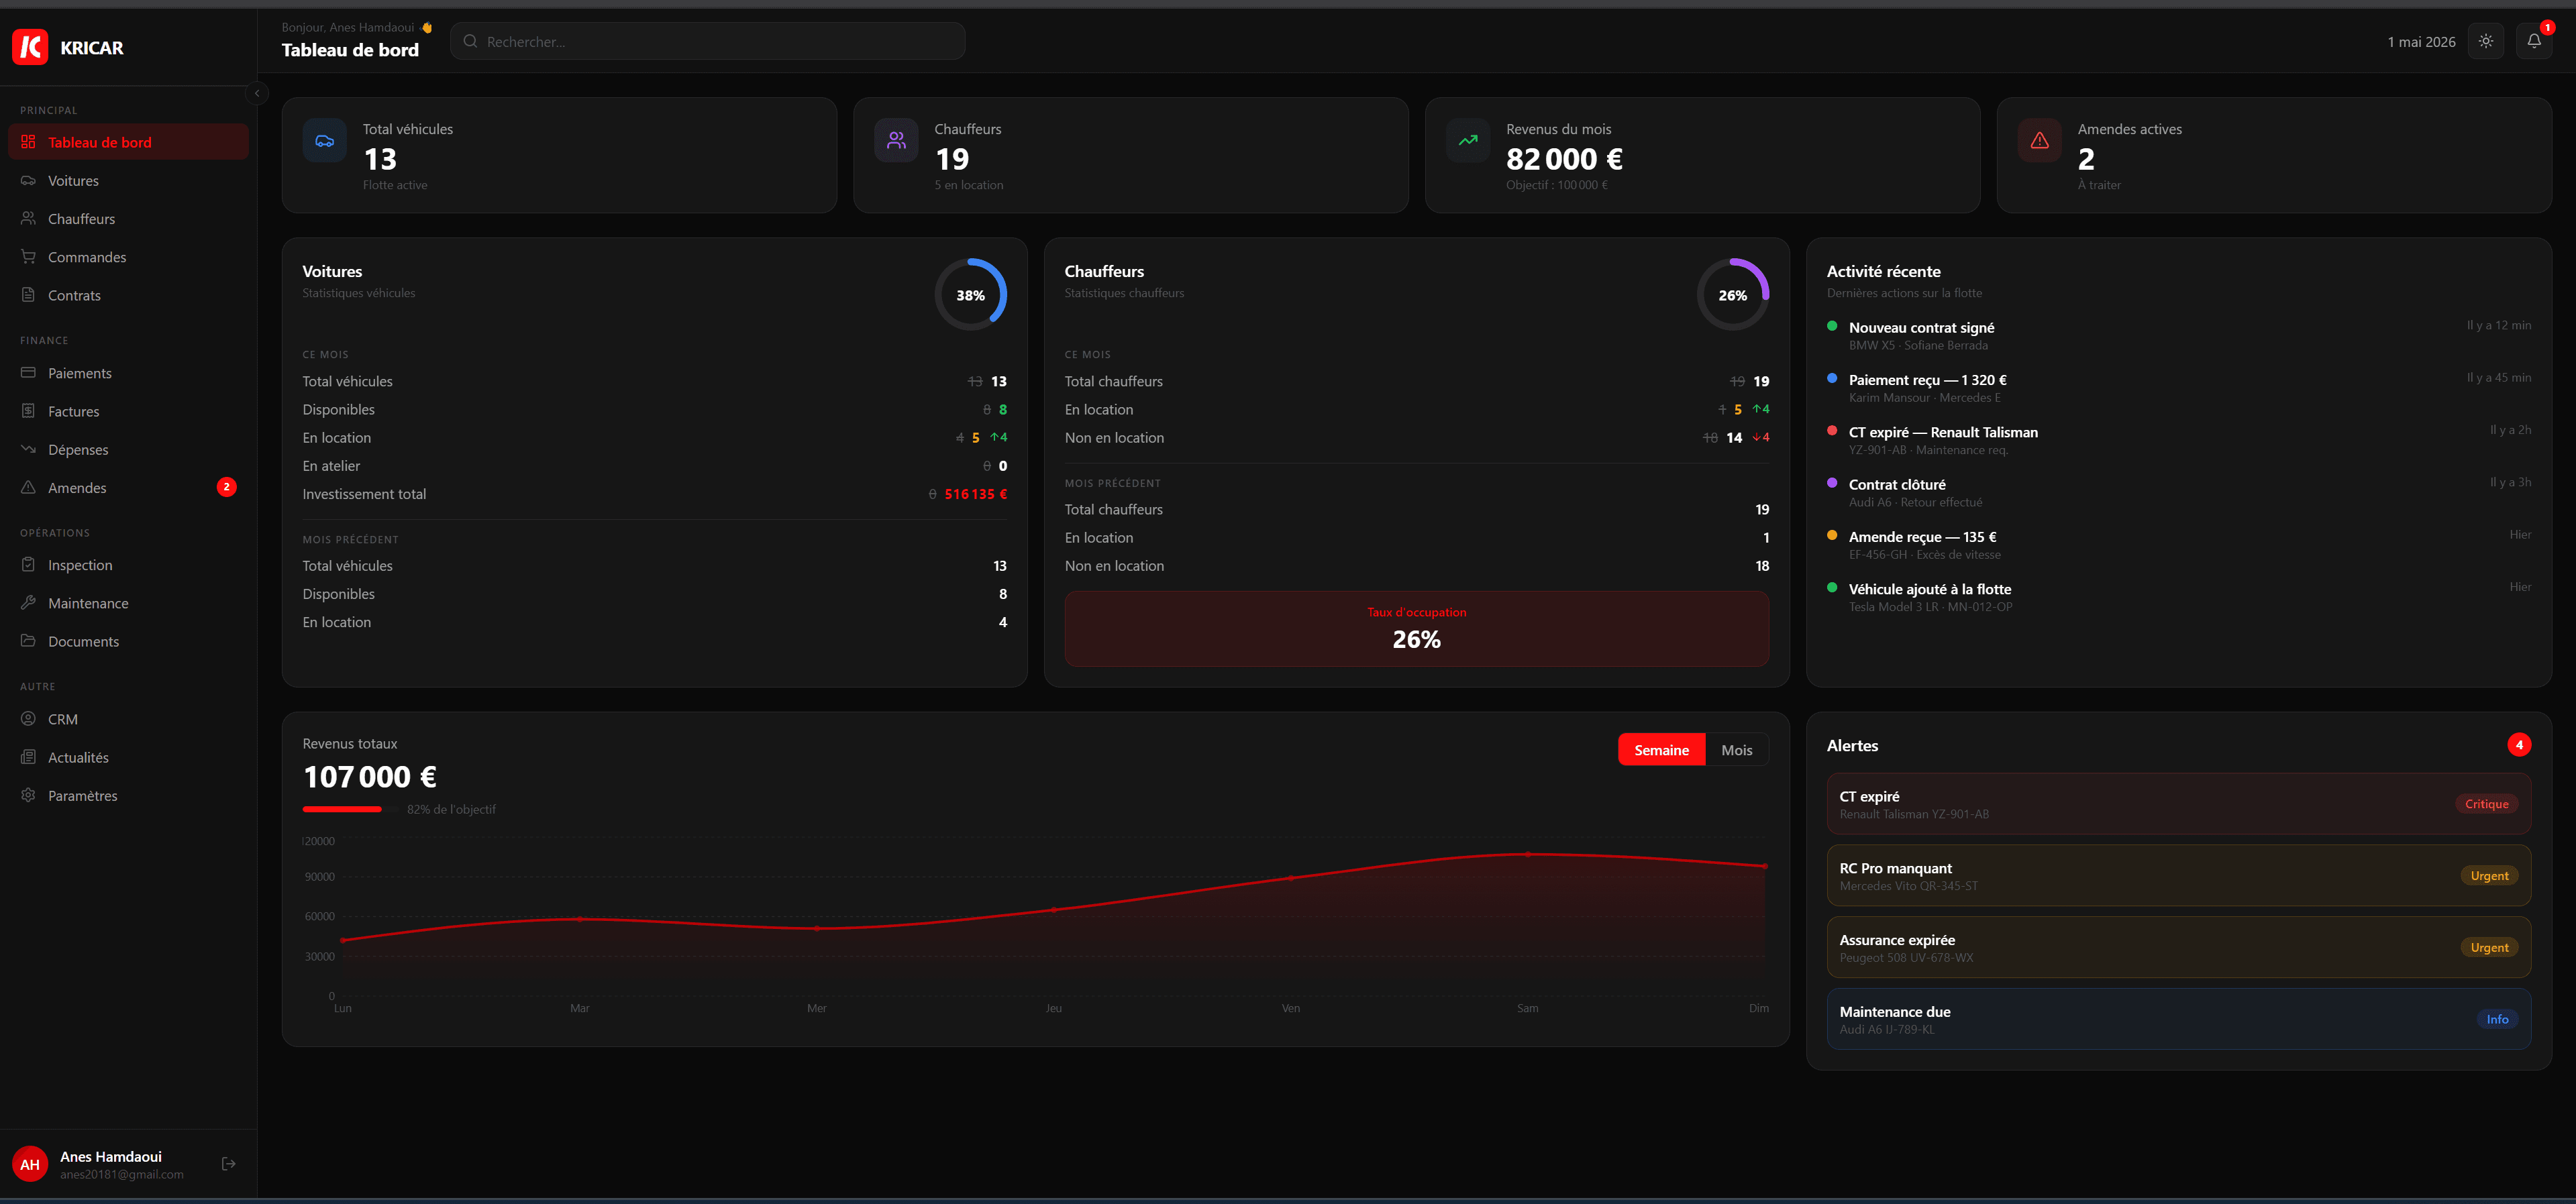2576x1204 pixels.
Task: Go to Chauffeurs in the sidebar
Action: click(x=128, y=219)
